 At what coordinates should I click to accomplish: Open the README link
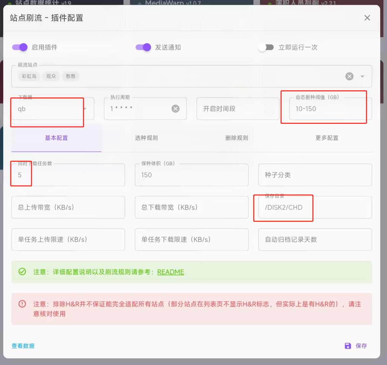pos(171,272)
